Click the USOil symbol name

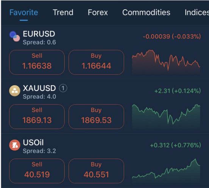(33, 143)
